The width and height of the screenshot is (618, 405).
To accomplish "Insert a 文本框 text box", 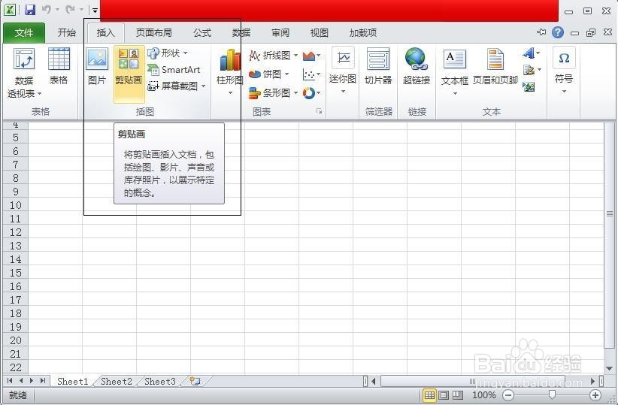I will [x=455, y=71].
